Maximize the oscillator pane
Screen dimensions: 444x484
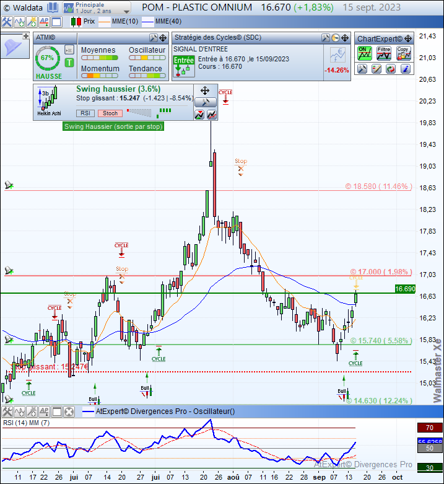pyautogui.click(x=57, y=411)
